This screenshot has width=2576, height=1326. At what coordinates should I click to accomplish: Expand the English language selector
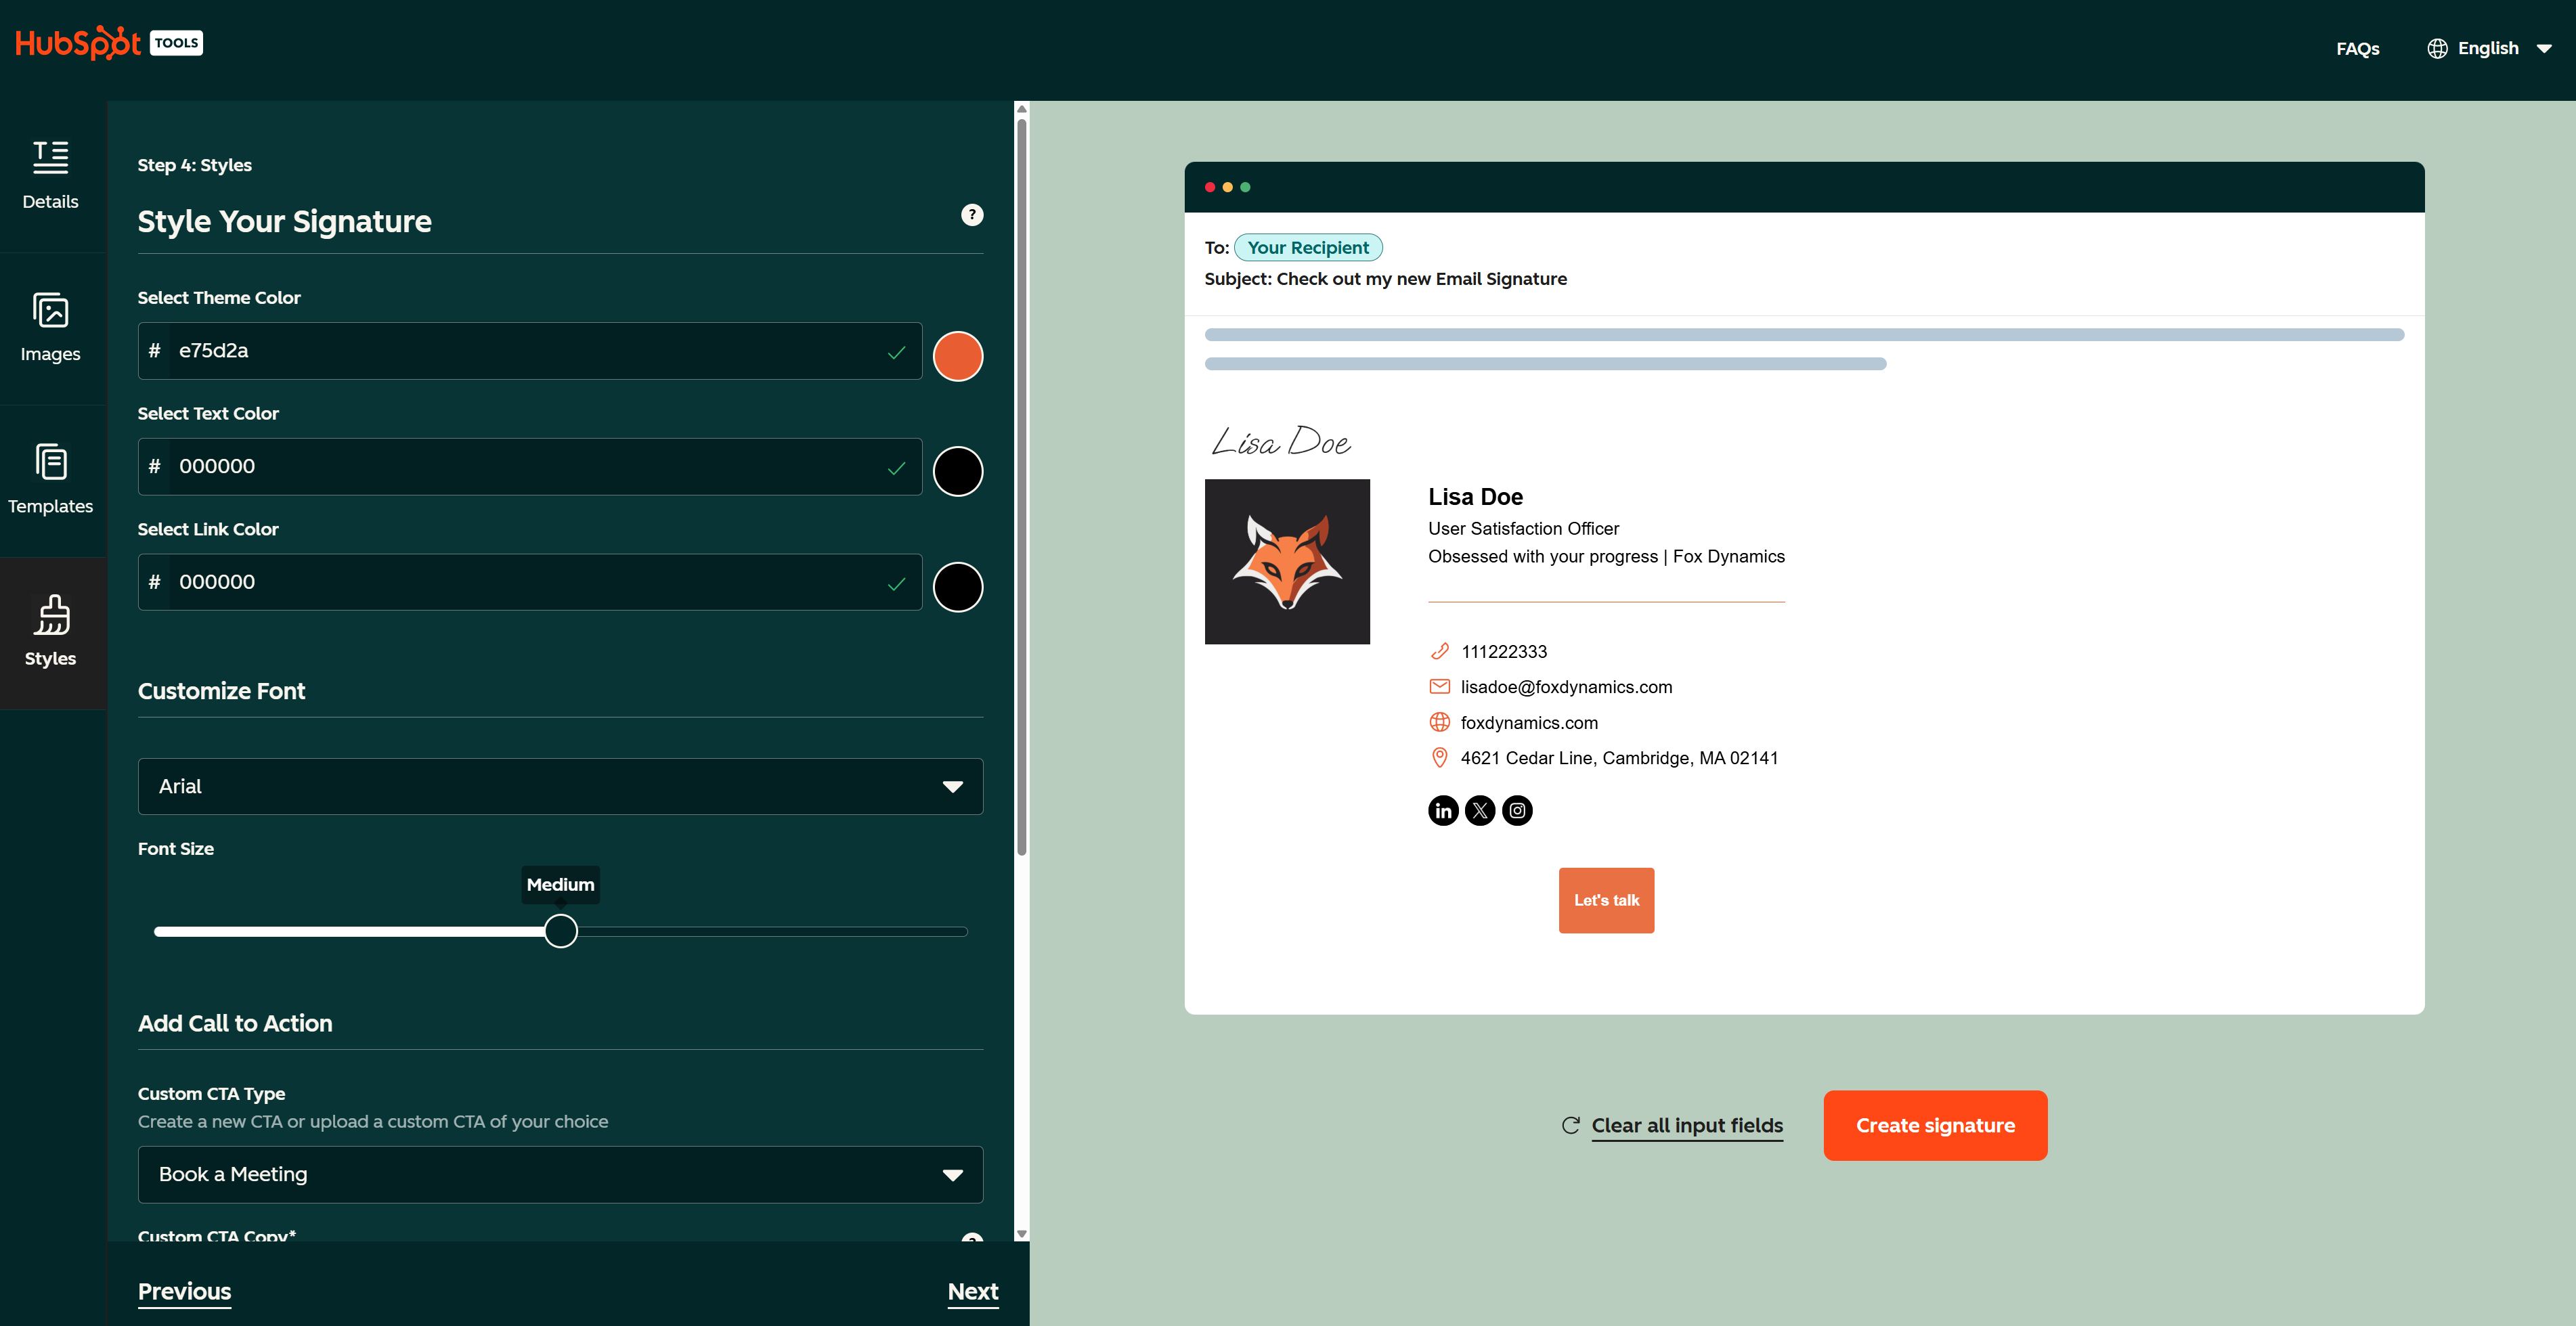(2491, 47)
